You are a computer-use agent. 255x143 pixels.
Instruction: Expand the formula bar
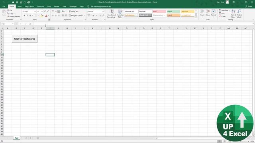pos(253,24)
